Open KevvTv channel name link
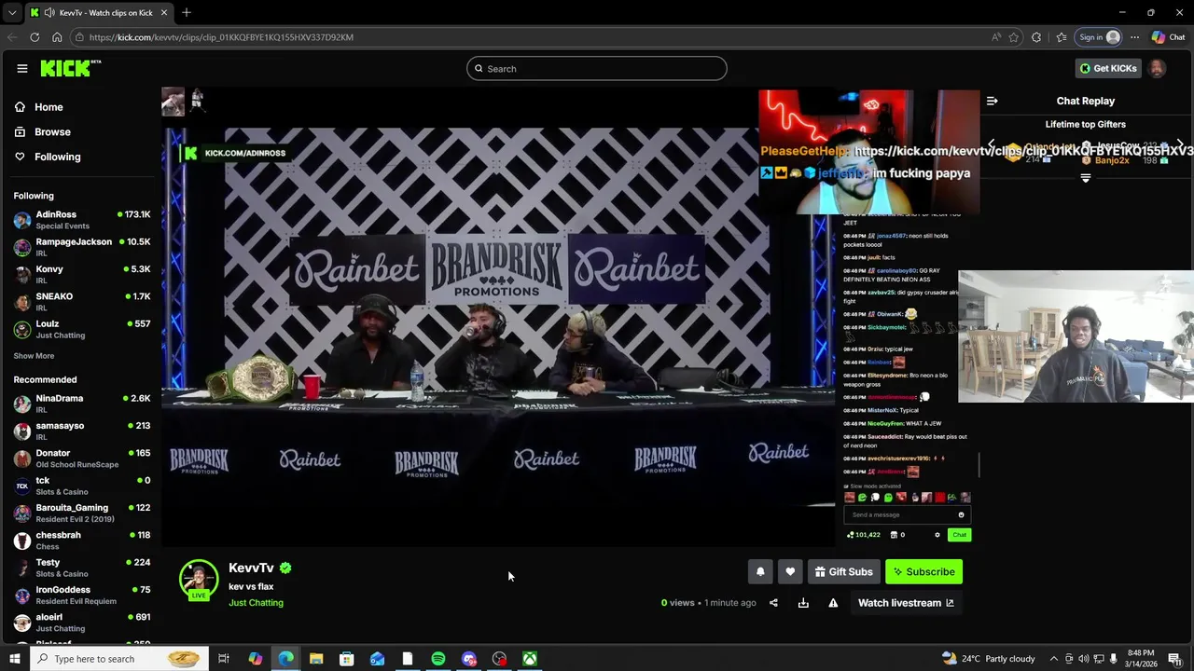 click(x=251, y=568)
